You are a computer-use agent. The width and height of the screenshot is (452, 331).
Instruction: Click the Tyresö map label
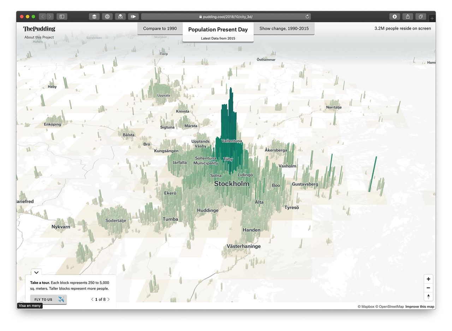[292, 208]
